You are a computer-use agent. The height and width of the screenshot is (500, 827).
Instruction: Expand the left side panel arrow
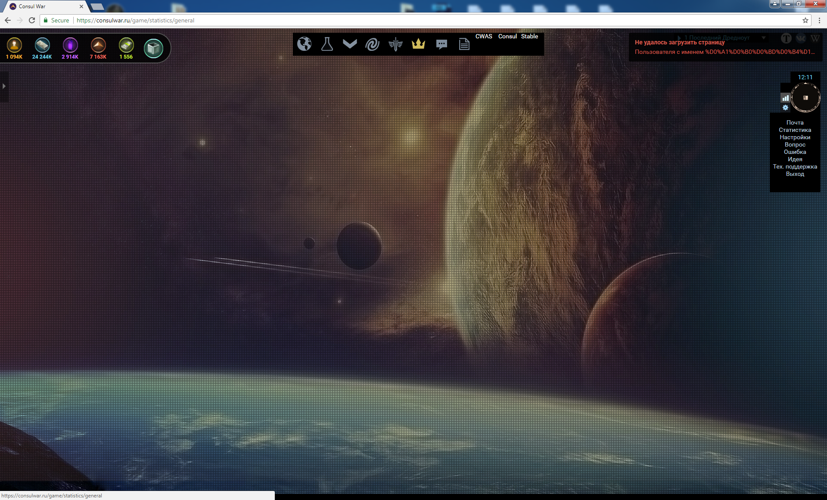click(x=4, y=86)
